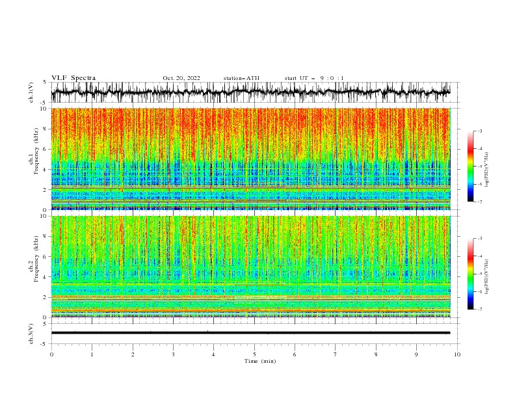Click the upper colorbar's log(PSD) label
This screenshot has width=515, height=398.
(x=487, y=170)
